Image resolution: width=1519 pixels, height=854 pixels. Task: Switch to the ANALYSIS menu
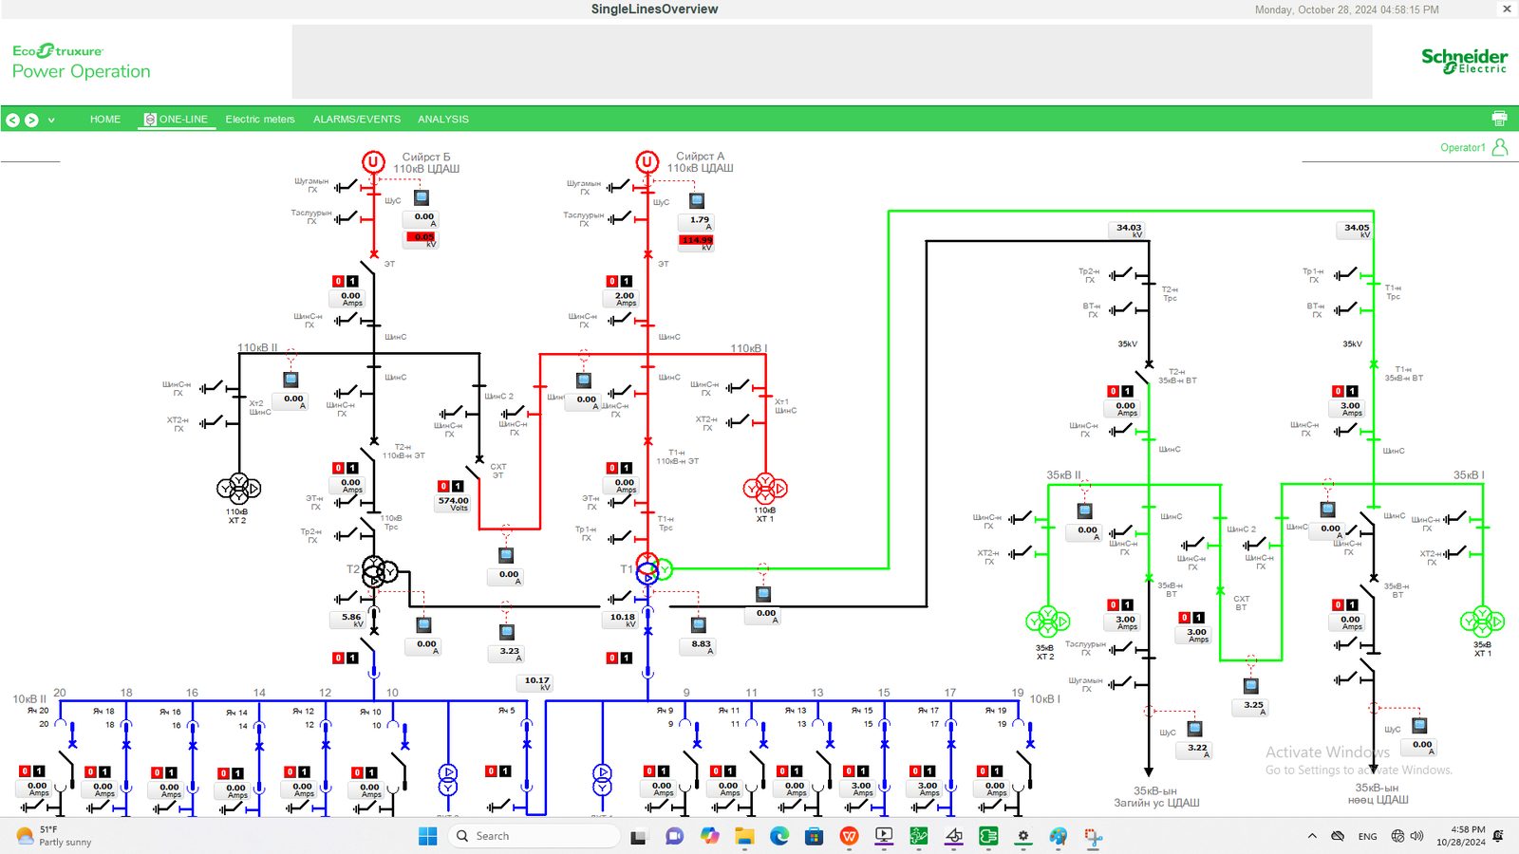click(x=443, y=120)
